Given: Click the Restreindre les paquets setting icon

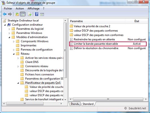Looking at the screenshot, I should pyautogui.click(x=71, y=39).
